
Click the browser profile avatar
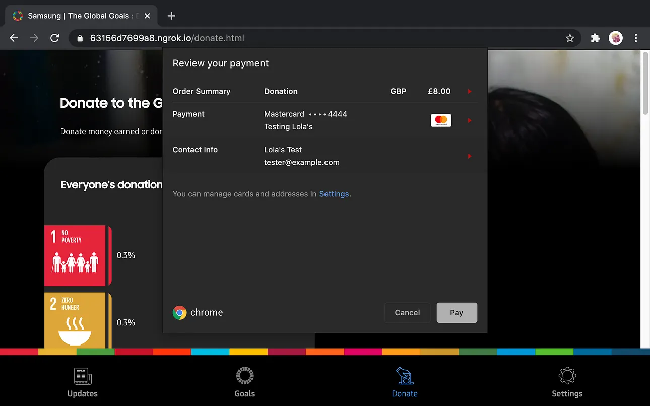(x=615, y=38)
